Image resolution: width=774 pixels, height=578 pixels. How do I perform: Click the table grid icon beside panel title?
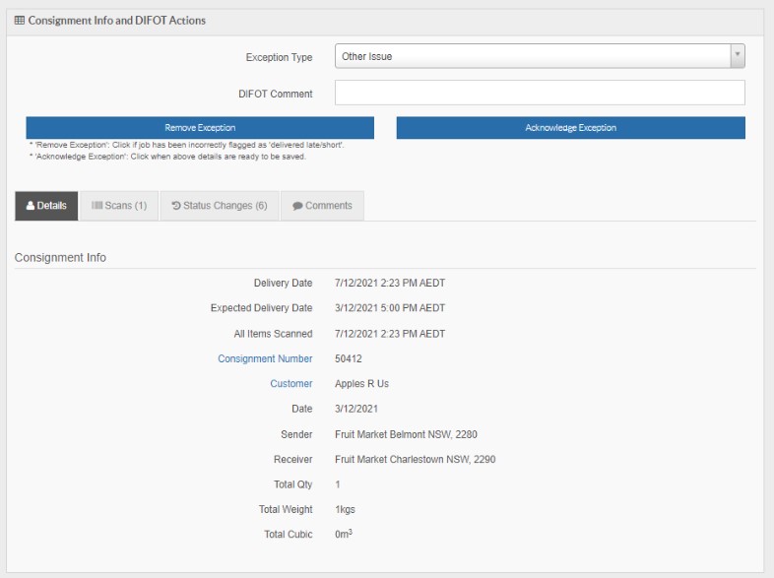coord(20,21)
